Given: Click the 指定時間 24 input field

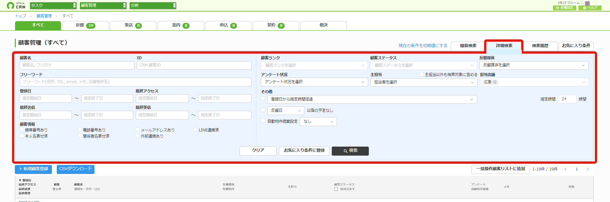Looking at the screenshot, I should 567,99.
